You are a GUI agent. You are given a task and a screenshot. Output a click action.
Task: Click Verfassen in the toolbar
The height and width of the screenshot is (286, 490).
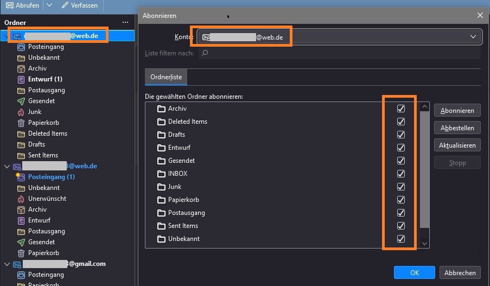point(80,5)
